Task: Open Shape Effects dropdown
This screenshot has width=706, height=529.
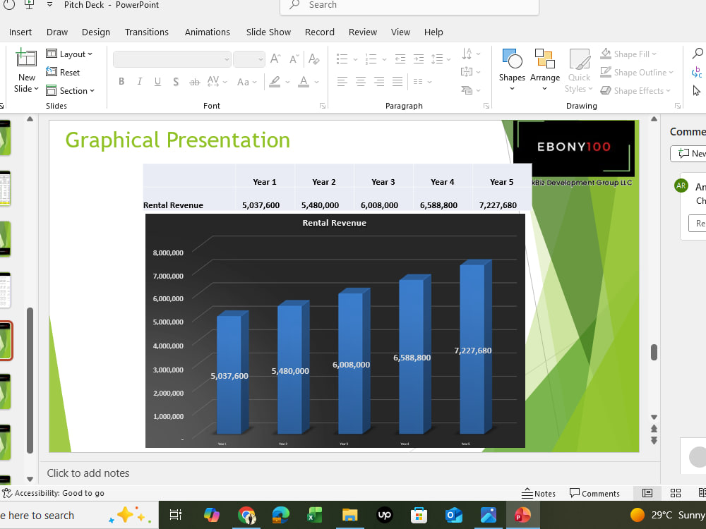Action: pos(635,90)
